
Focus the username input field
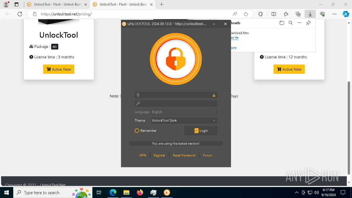pos(176,95)
